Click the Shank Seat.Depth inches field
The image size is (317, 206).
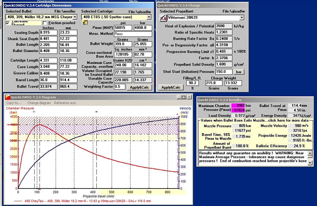click(x=48, y=39)
